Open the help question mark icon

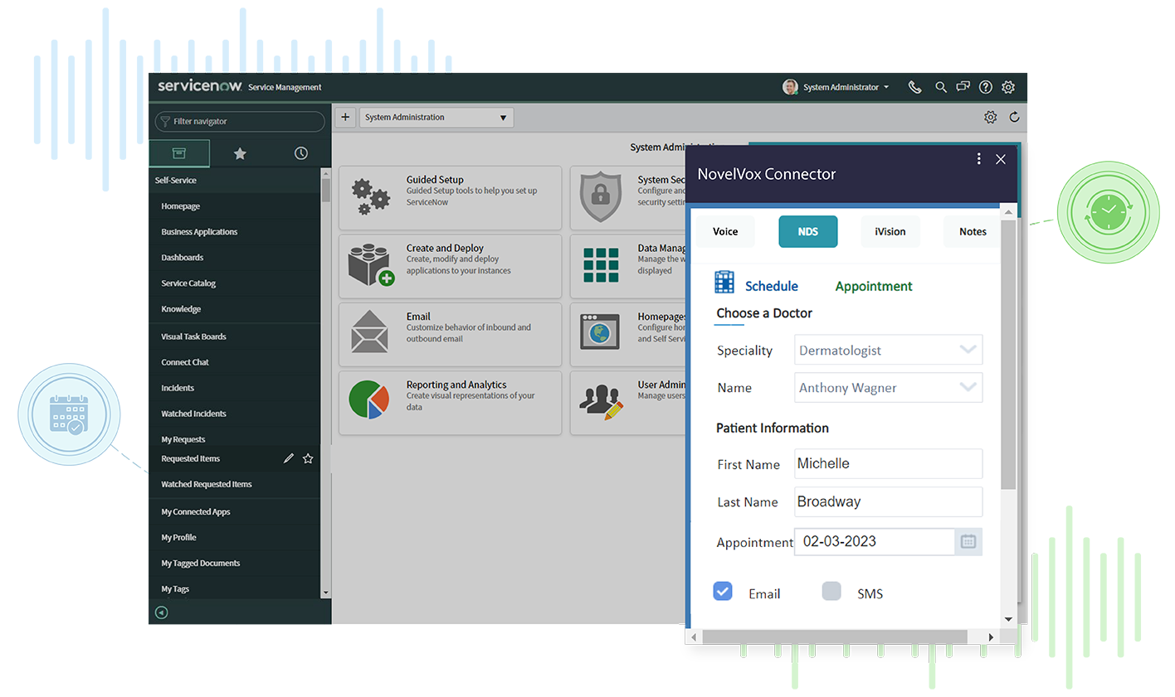coord(985,87)
